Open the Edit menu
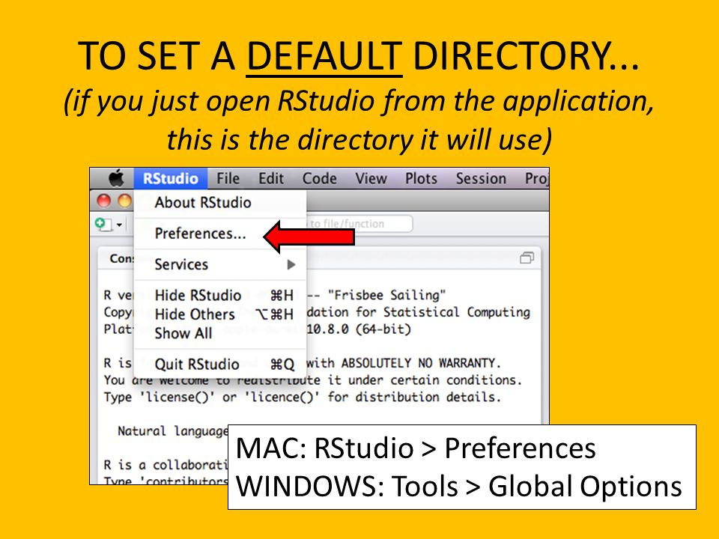This screenshot has width=719, height=539. [271, 178]
